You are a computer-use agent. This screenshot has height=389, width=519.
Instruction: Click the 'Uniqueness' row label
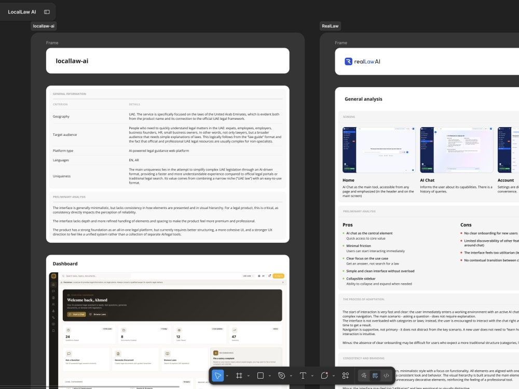62,176
